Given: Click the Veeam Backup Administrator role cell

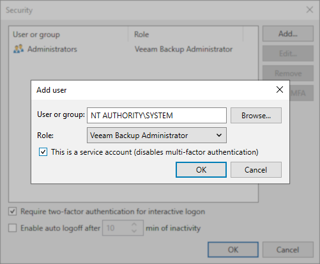Looking at the screenshot, I should (183, 49).
